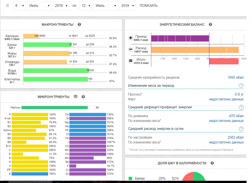Click the equals icon beside Итого
The height and width of the screenshot is (183, 252).
(130, 61)
